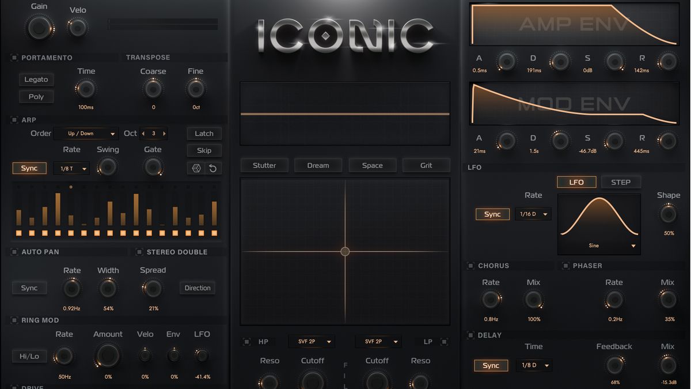
Task: Toggle the LFO Sync button
Action: click(492, 214)
